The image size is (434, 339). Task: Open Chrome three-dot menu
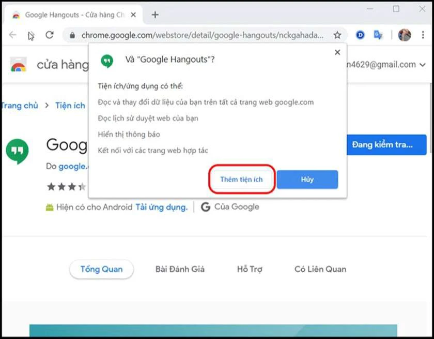pyautogui.click(x=423, y=35)
